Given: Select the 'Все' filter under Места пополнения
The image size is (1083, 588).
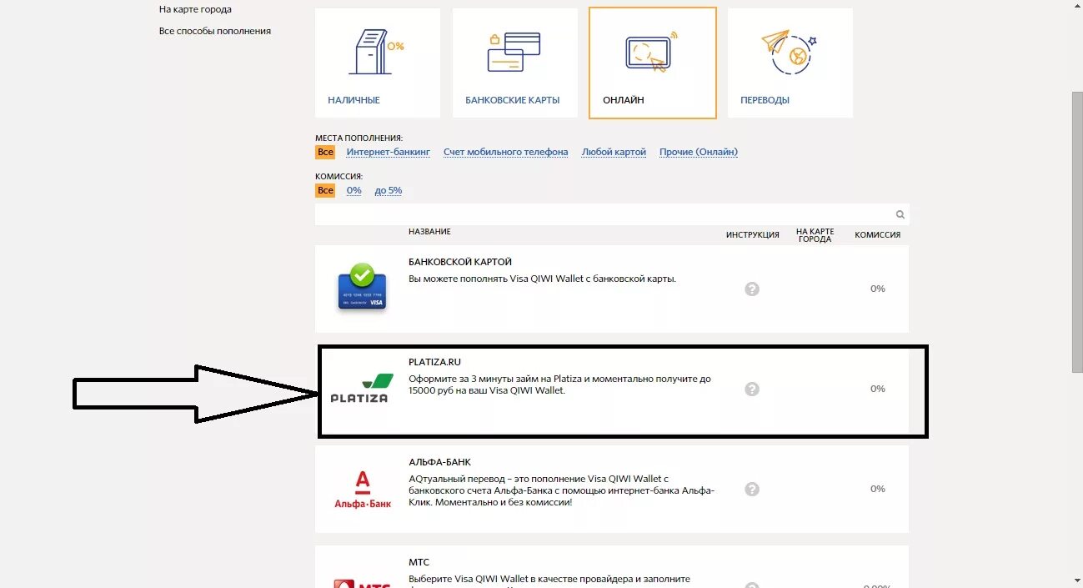Looking at the screenshot, I should [x=325, y=152].
